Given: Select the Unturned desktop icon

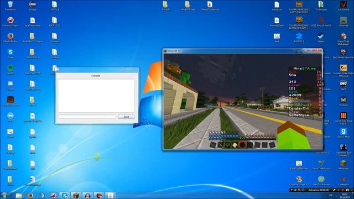Looking at the screenshot, I should [x=343, y=22].
